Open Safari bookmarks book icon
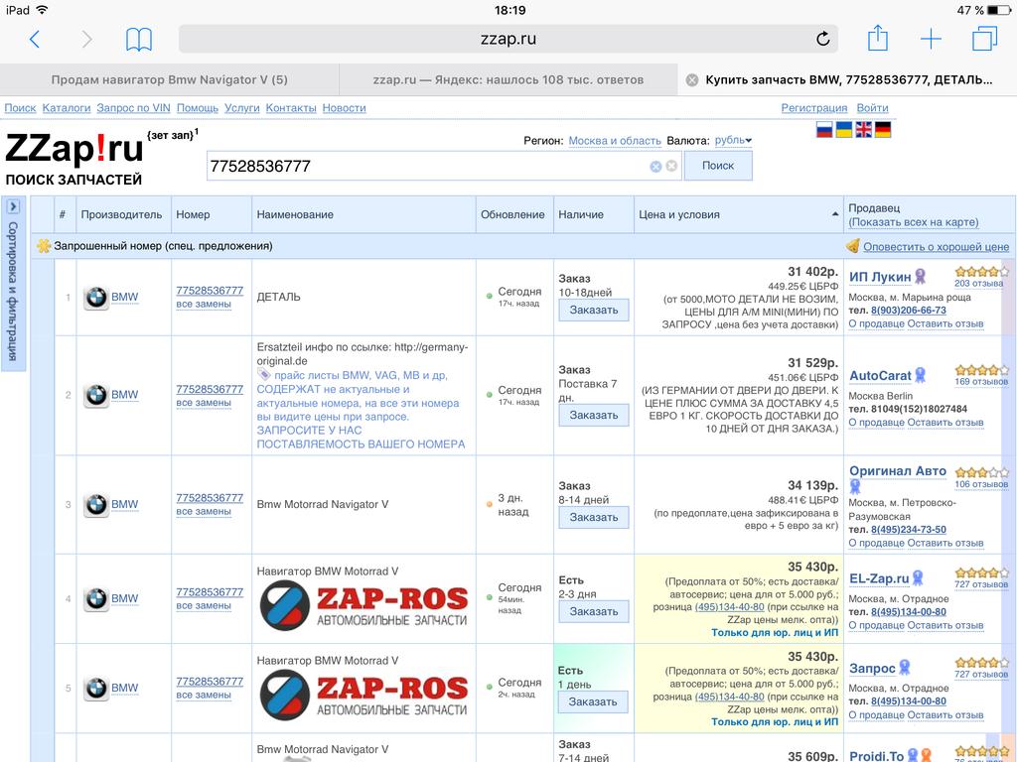Viewport: 1017px width, 762px height. 139,40
